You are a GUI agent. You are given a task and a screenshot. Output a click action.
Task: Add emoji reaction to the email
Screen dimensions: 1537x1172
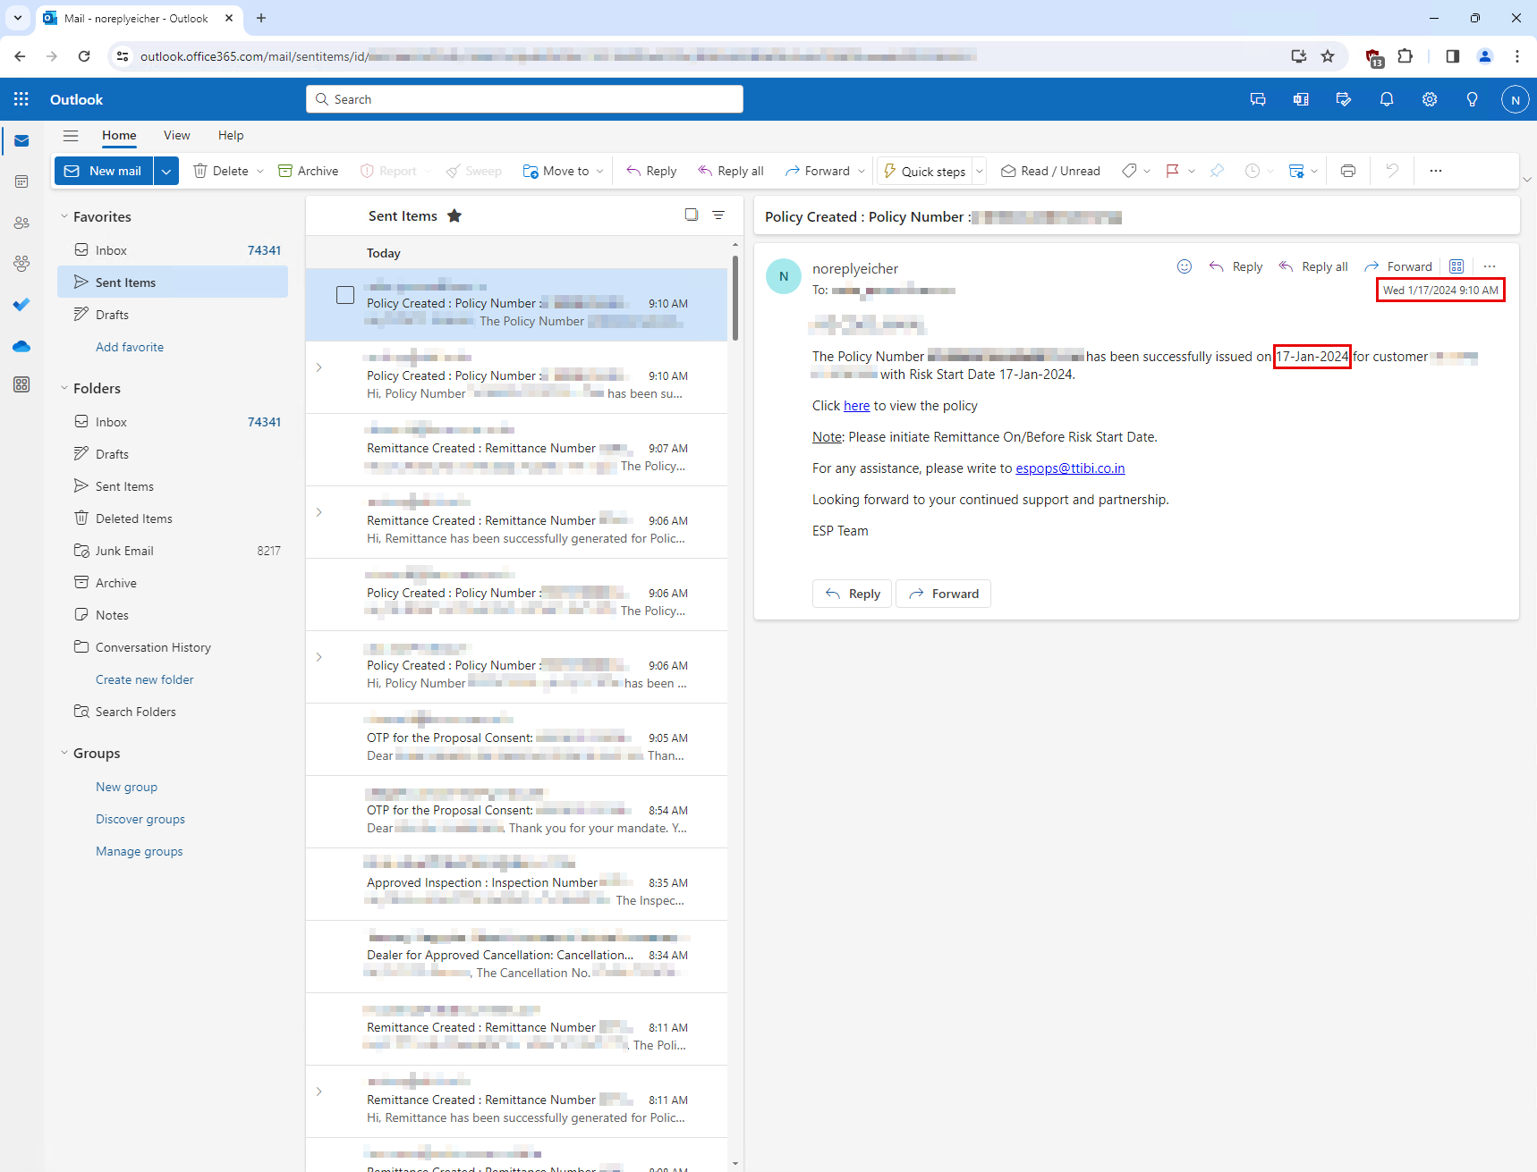[x=1184, y=266]
